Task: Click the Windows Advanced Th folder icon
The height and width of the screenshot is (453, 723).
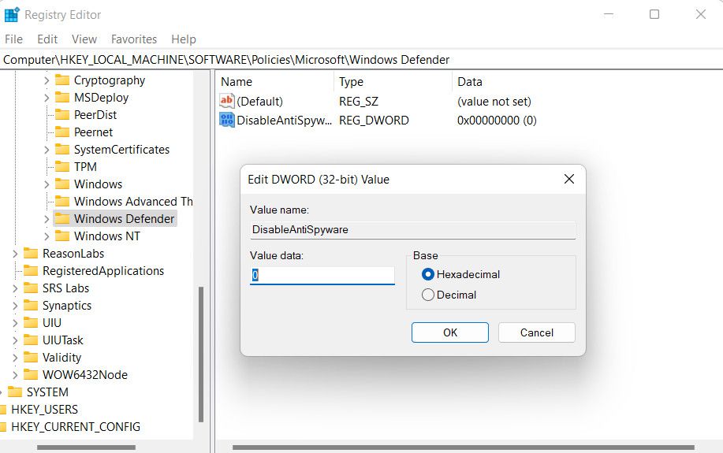Action: [x=61, y=202]
